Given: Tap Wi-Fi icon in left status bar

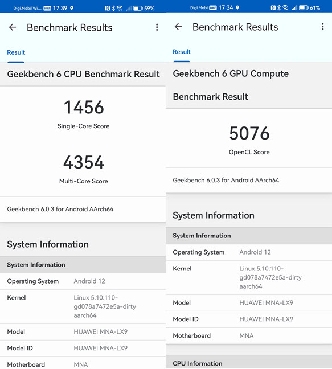Looking at the screenshot, I should click(x=120, y=9).
